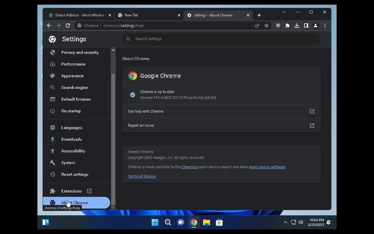
Task: Add a new tab with the plus button
Action: pos(259,15)
